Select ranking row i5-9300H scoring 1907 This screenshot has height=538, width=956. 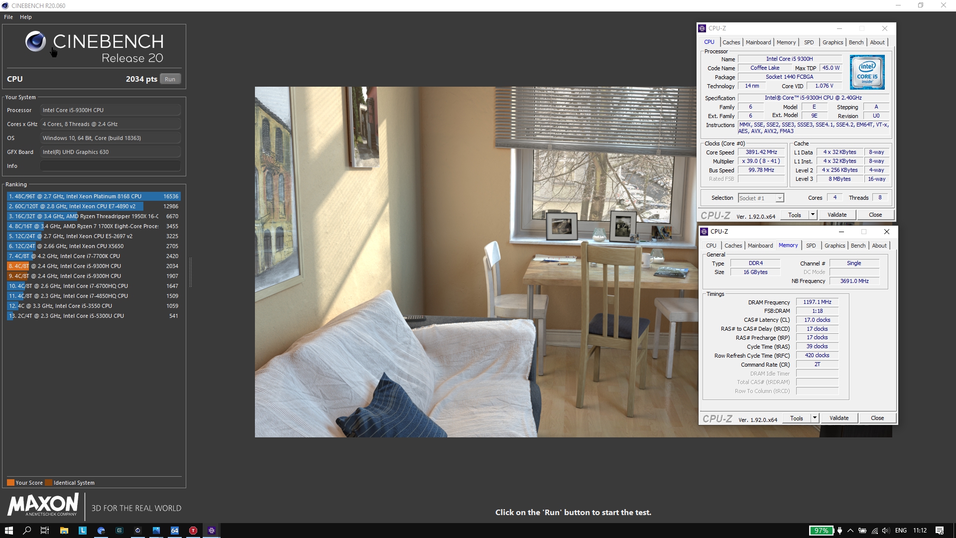pos(94,276)
